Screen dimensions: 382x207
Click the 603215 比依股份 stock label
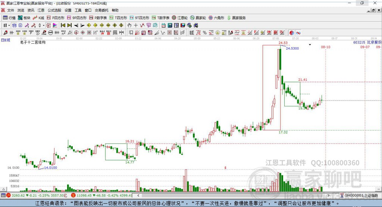pos(367,42)
